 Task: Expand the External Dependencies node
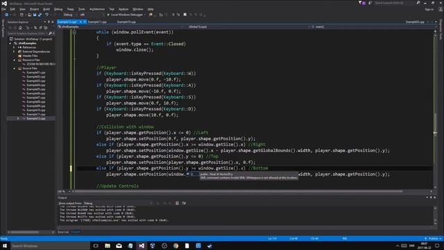pos(14,51)
